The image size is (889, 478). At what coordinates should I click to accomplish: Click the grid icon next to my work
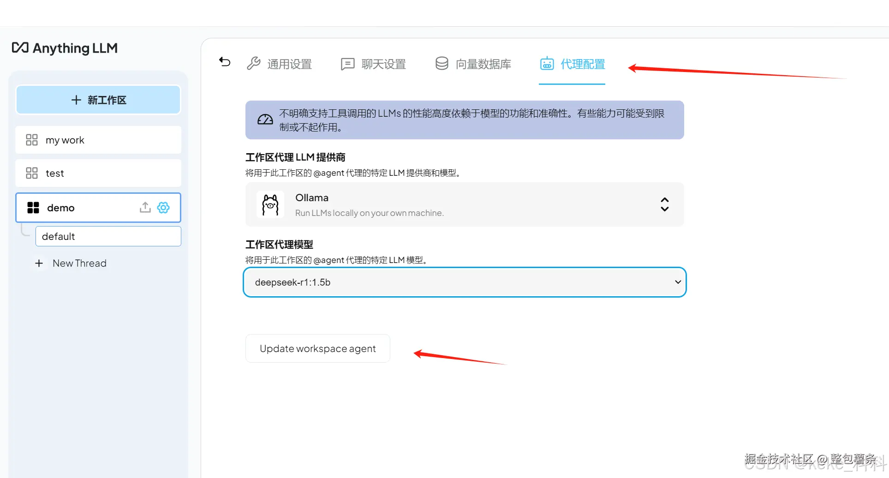coord(31,139)
